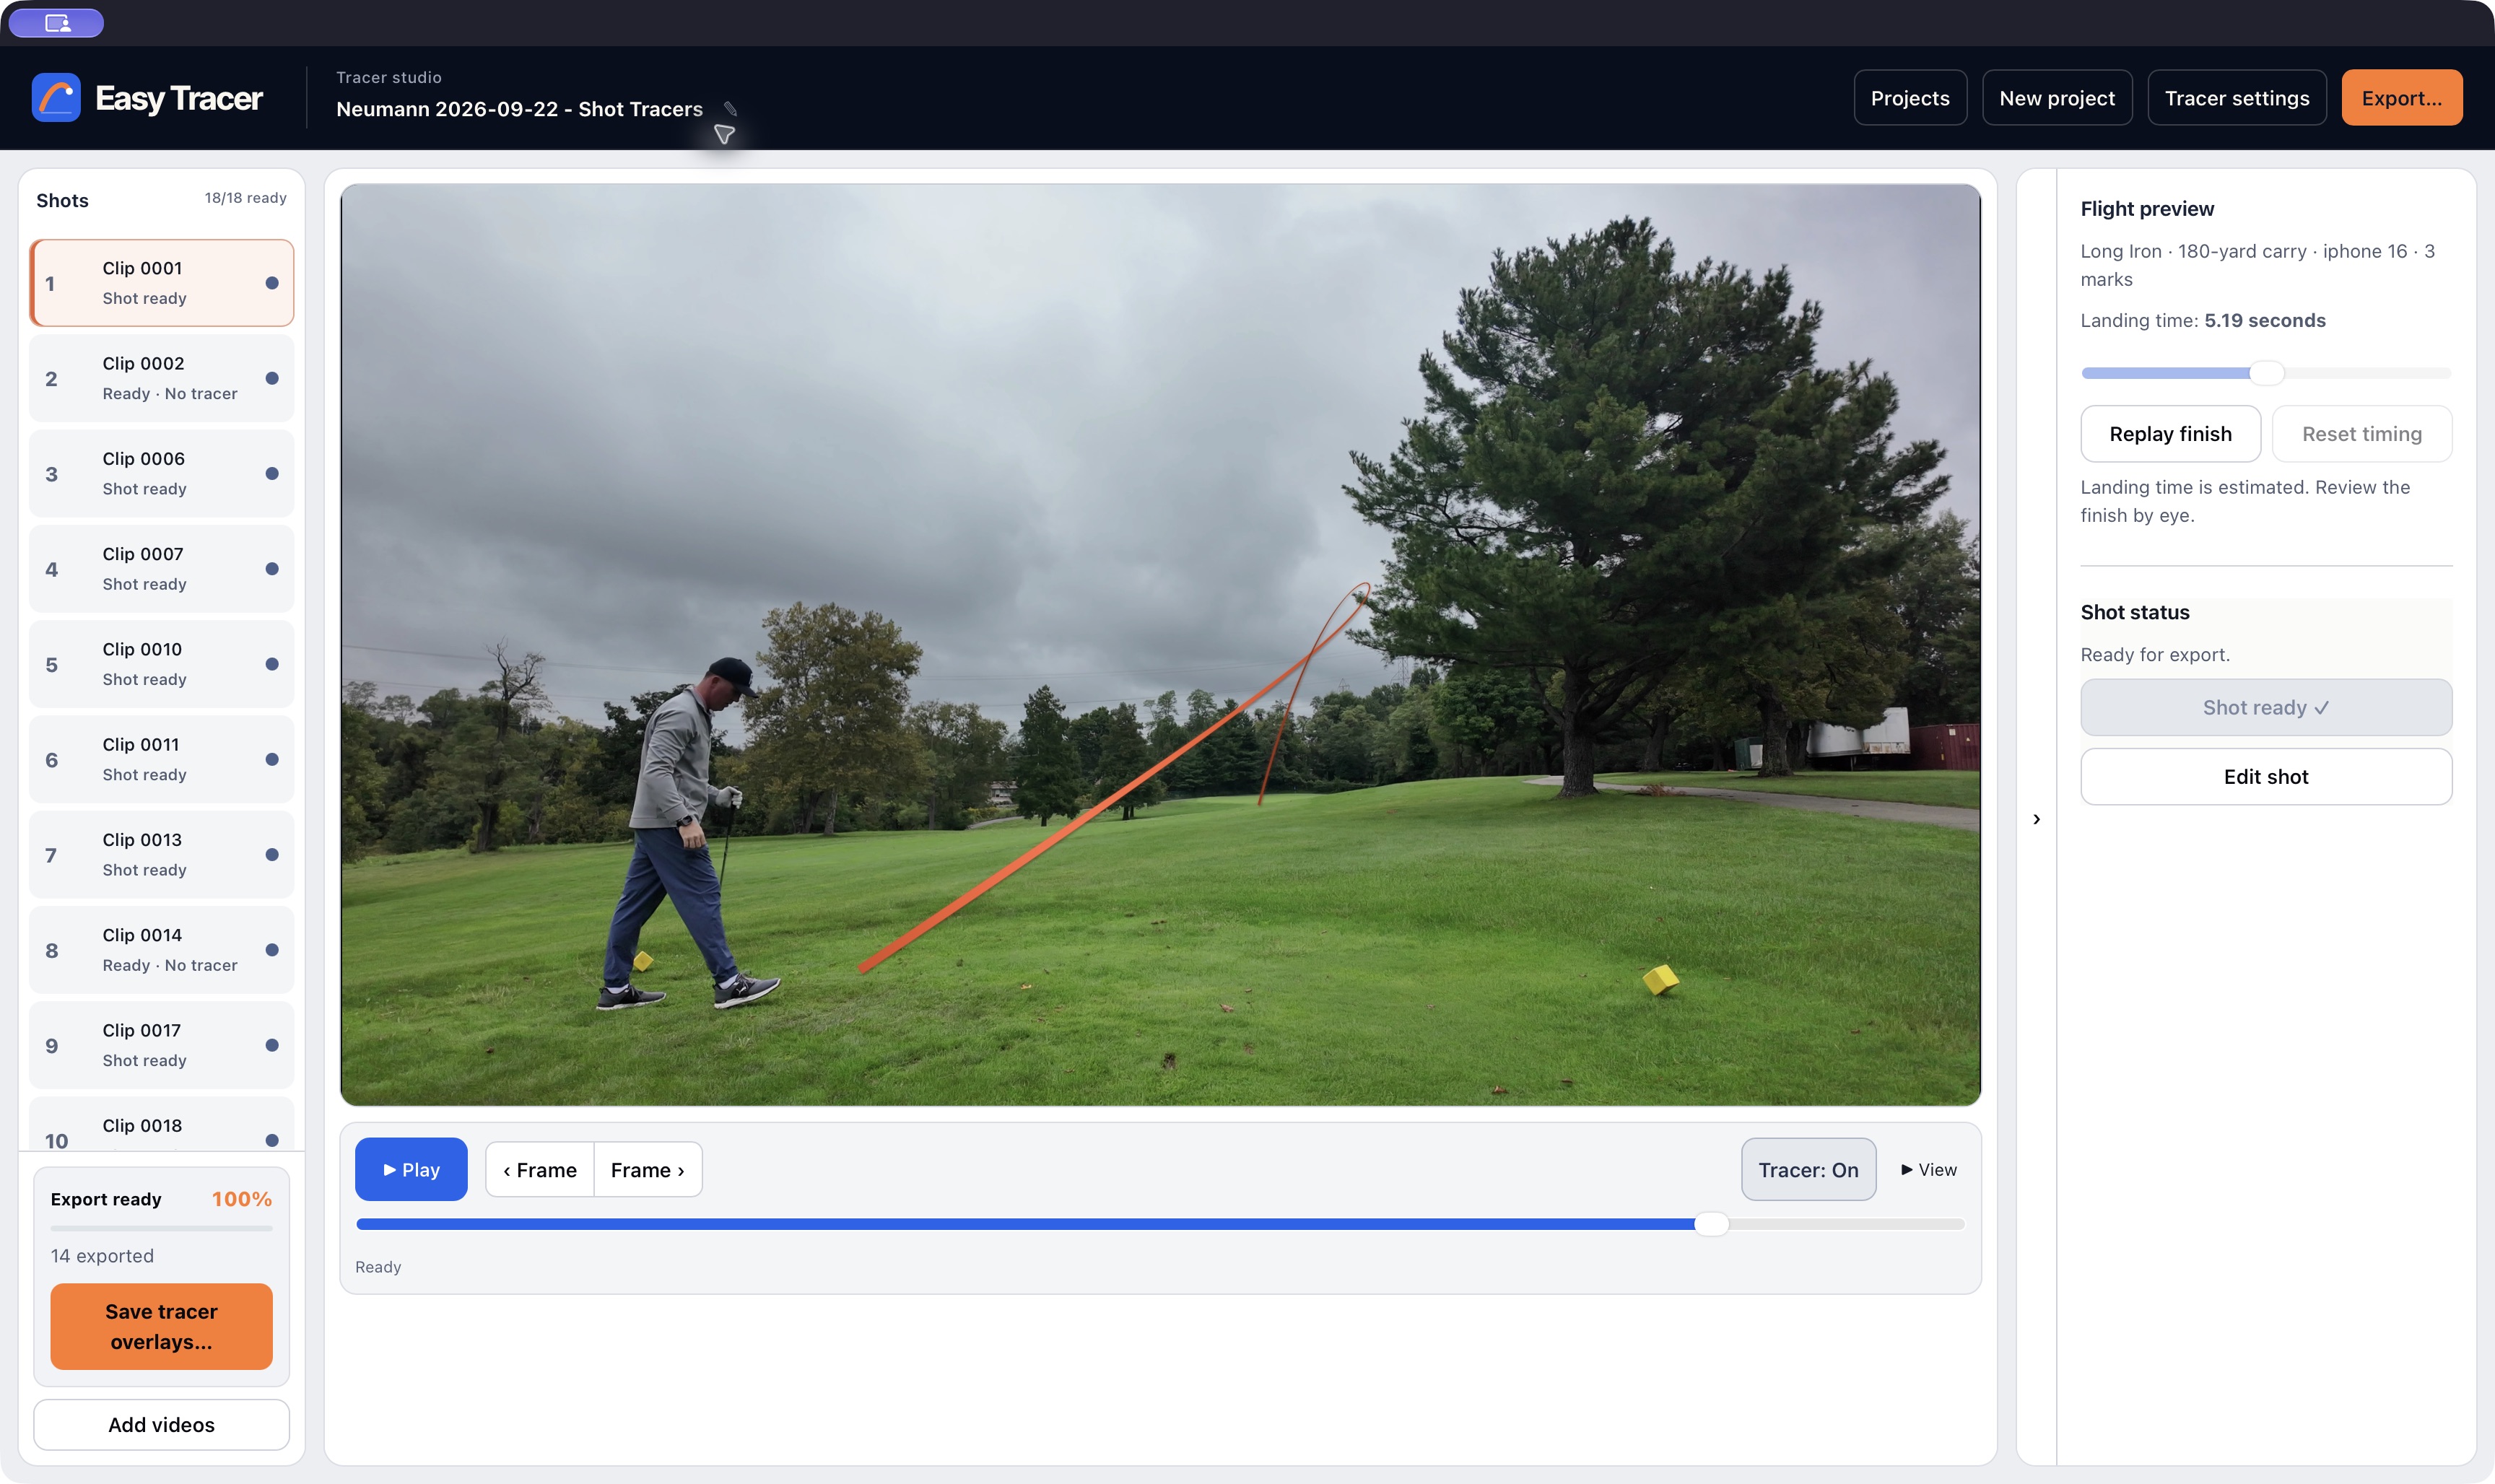
Task: Advance with the Frame › button
Action: tap(648, 1170)
